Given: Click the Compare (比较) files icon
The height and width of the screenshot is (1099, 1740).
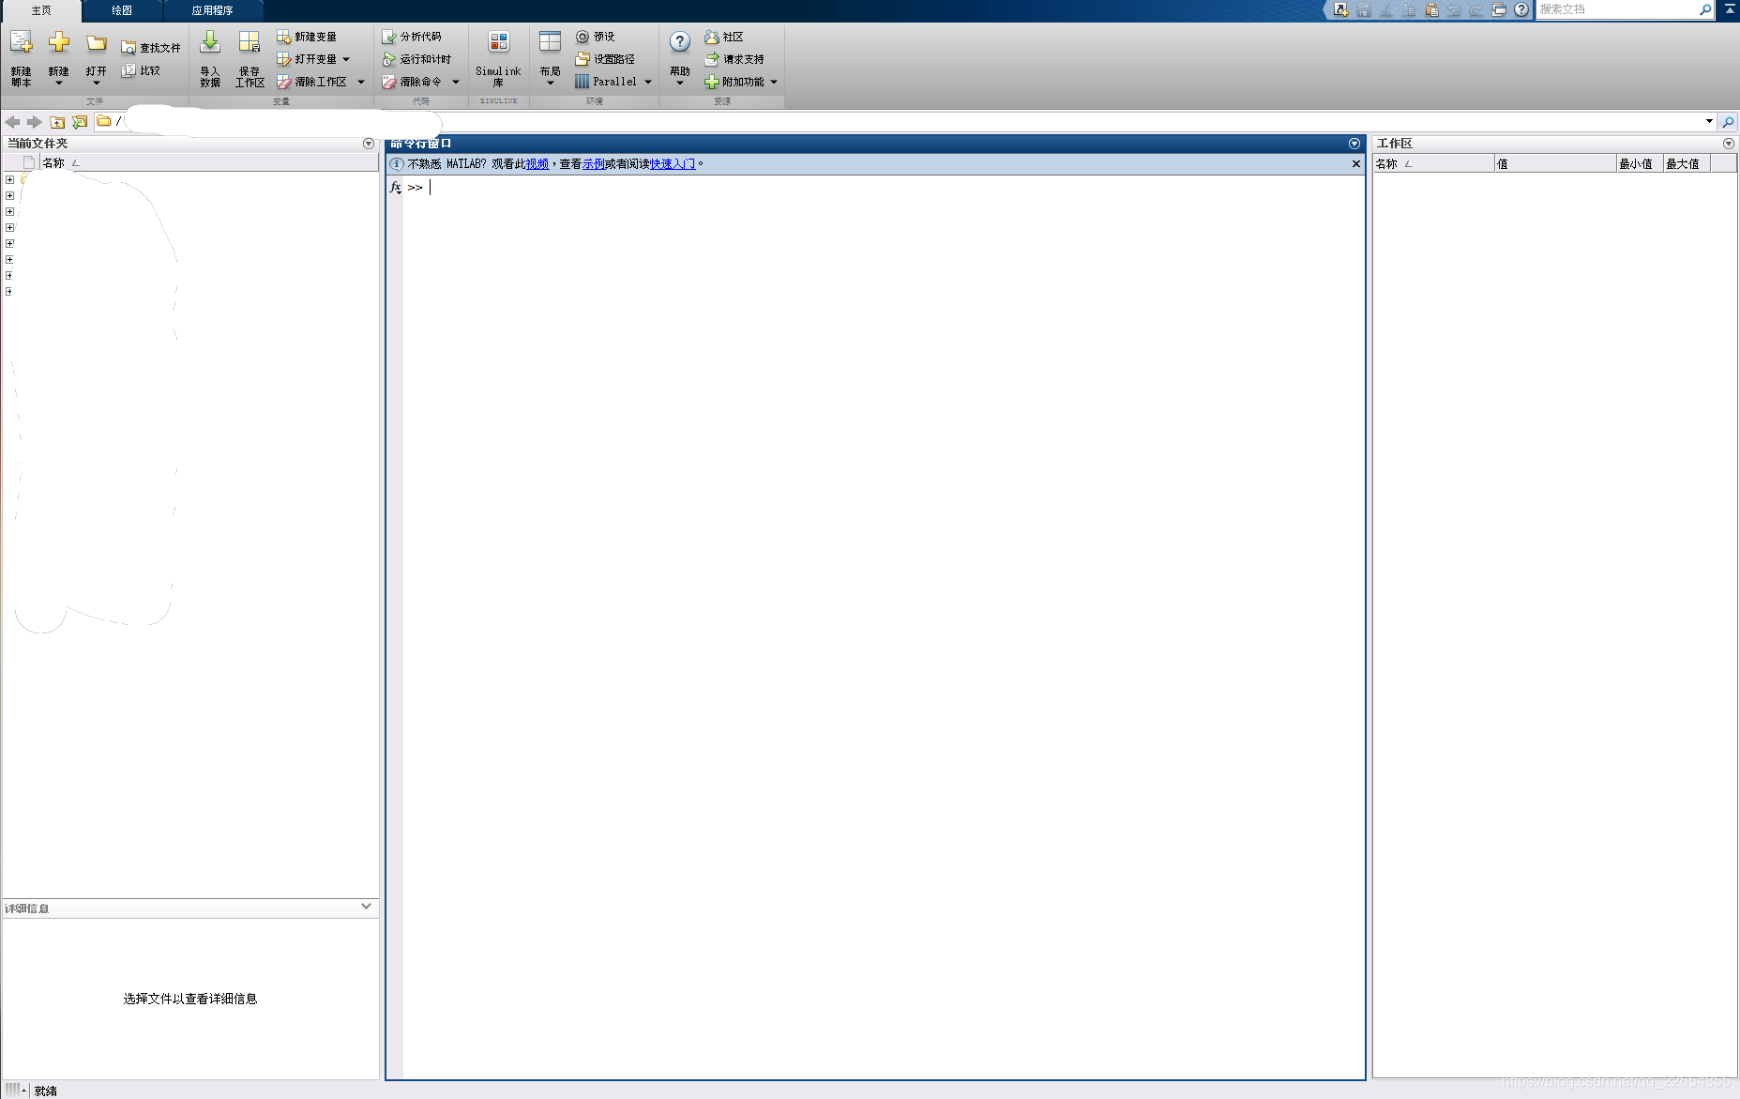Looking at the screenshot, I should point(129,70).
